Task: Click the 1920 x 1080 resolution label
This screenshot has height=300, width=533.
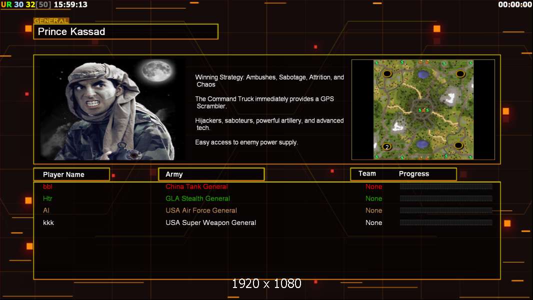Action: (266, 283)
